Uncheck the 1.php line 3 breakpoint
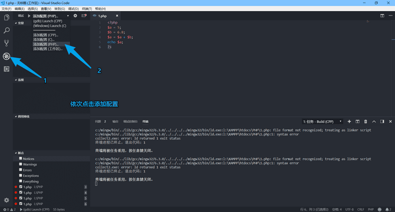The width and height of the screenshot is (395, 212). (x=21, y=187)
